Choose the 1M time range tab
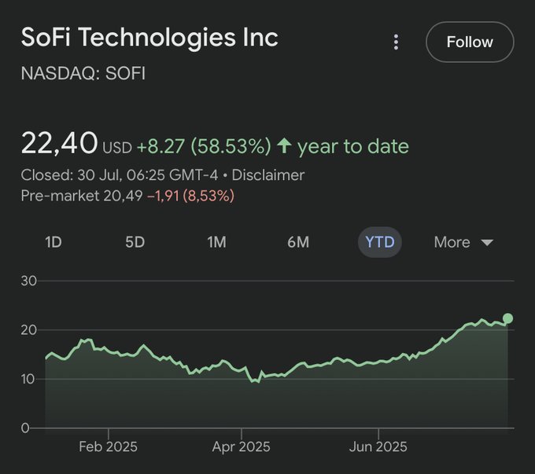This screenshot has width=535, height=474. coord(216,242)
